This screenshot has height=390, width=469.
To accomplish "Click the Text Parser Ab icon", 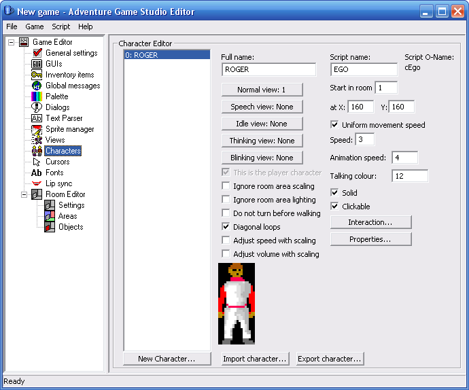I will [37, 118].
